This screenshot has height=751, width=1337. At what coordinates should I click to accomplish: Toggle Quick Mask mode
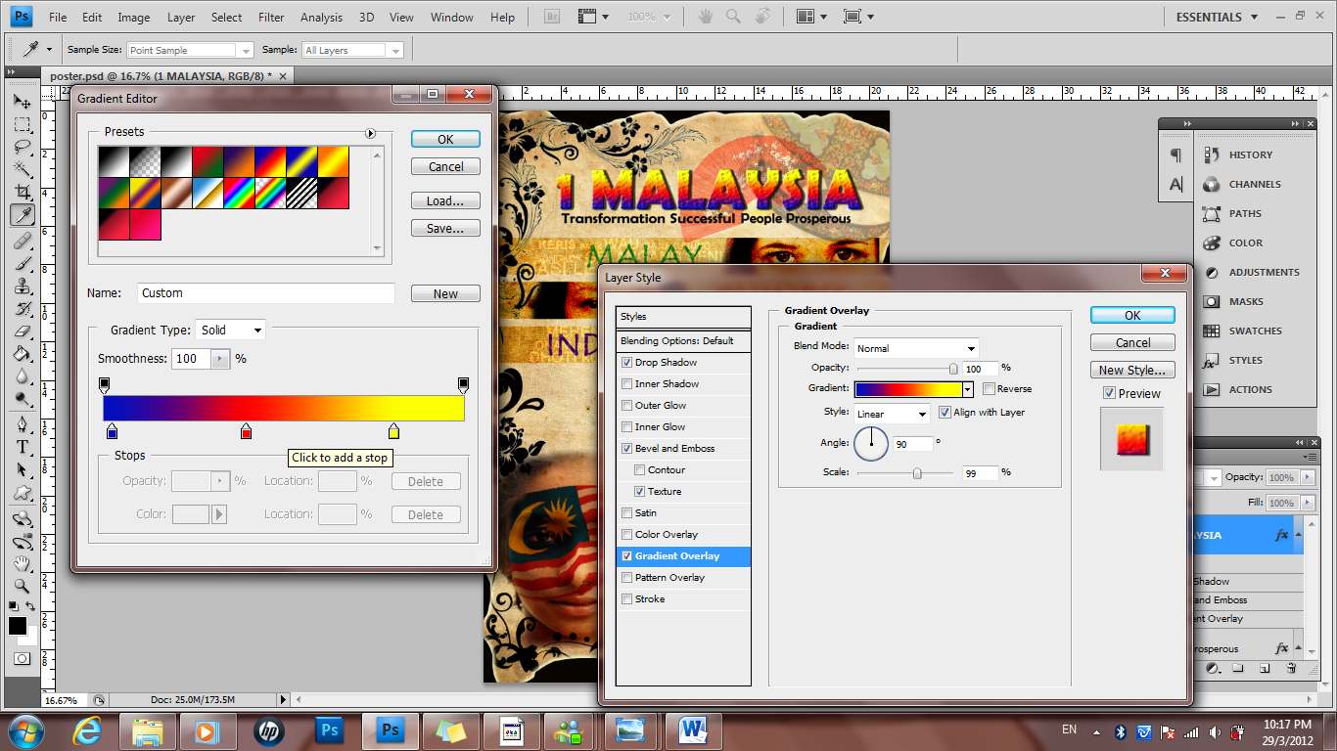pos(22,659)
